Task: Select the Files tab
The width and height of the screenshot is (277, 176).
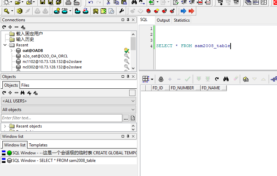Action: [x=25, y=85]
